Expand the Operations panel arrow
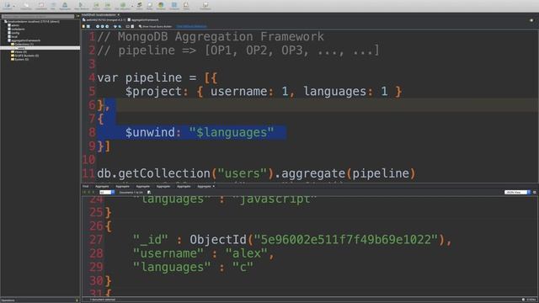Viewport: 539px width, 303px height. tap(77, 300)
